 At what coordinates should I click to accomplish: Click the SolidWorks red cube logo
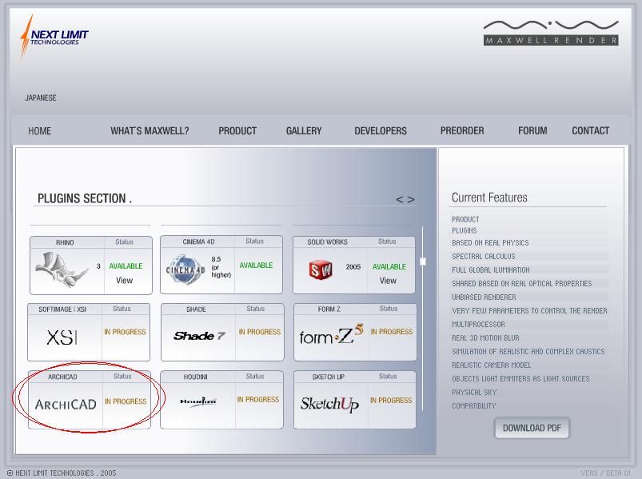pyautogui.click(x=321, y=269)
